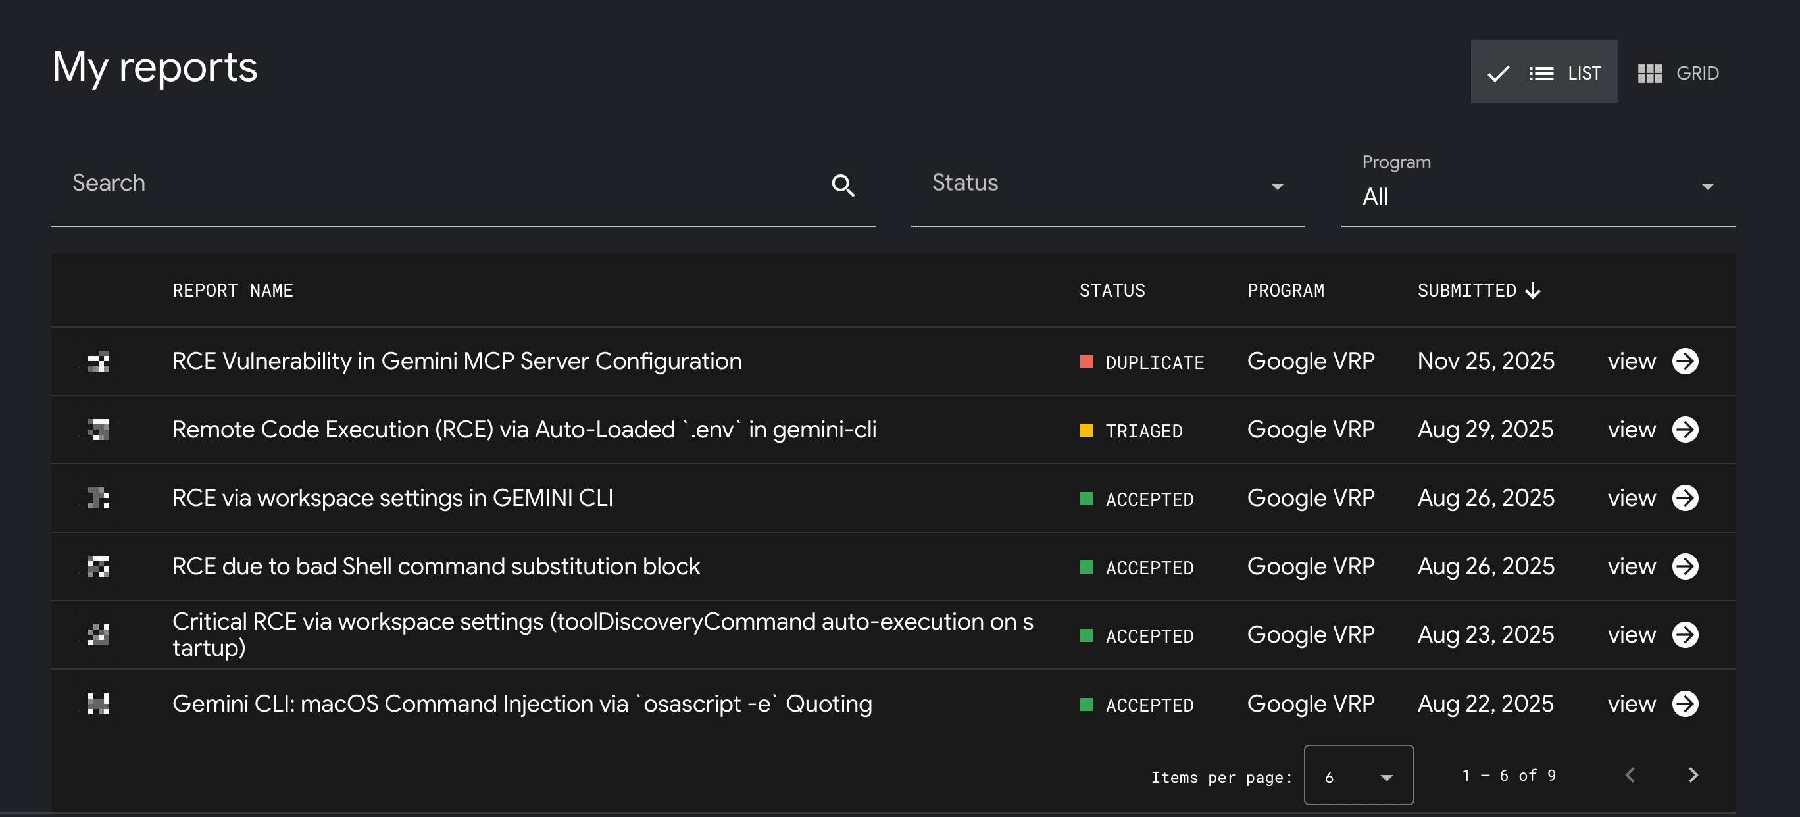Click arrow icon on the TRIAGED report row
The width and height of the screenshot is (1800, 817).
(x=1688, y=429)
